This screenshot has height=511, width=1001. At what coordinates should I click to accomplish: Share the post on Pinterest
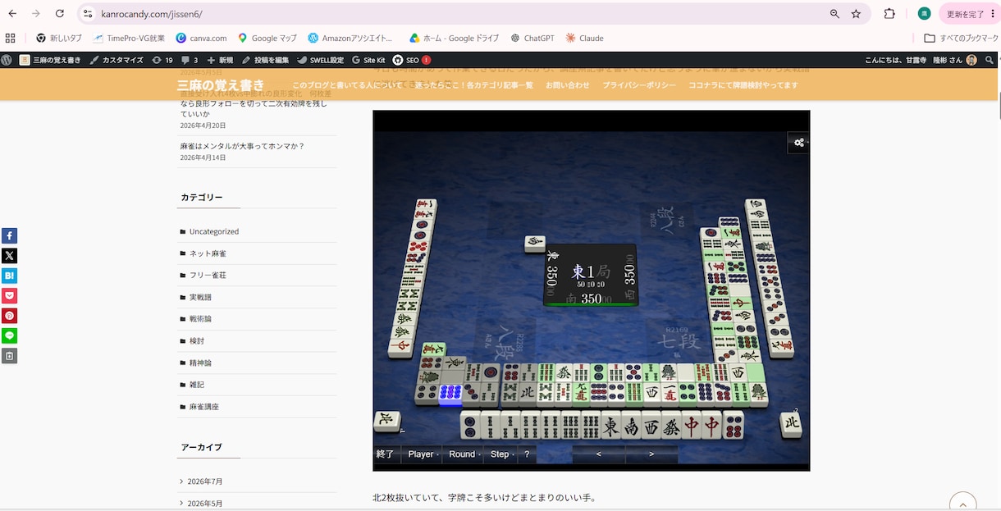pos(9,316)
